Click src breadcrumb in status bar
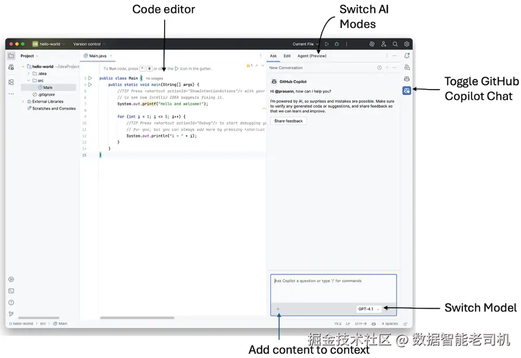The width and height of the screenshot is (521, 358). tap(43, 324)
